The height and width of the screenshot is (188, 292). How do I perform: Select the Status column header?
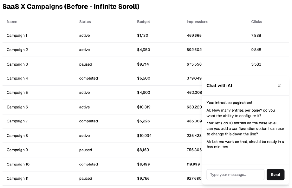(85, 22)
